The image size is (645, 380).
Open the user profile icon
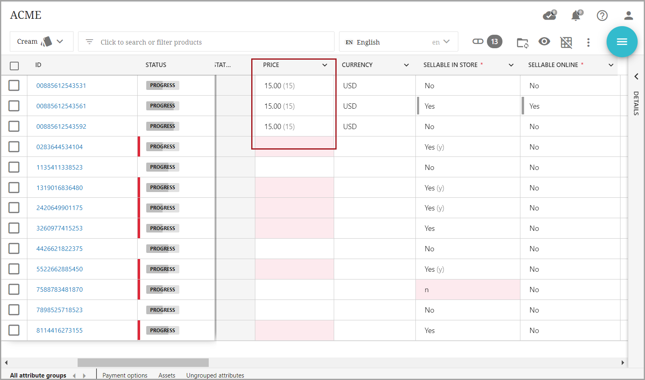point(628,16)
